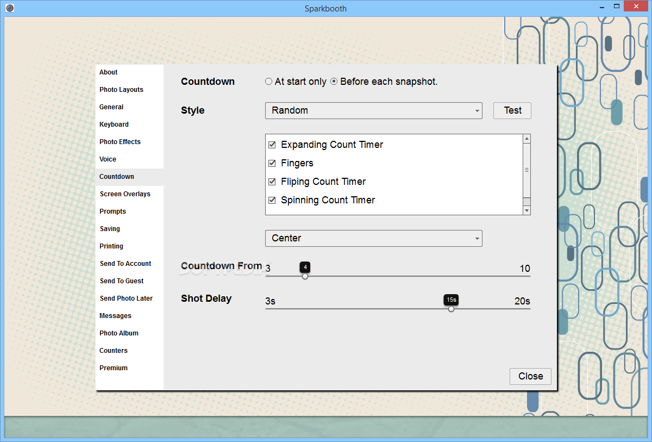Viewport: 652px width, 442px height.
Task: Click the style list scrollbar thumb
Action: (x=526, y=170)
